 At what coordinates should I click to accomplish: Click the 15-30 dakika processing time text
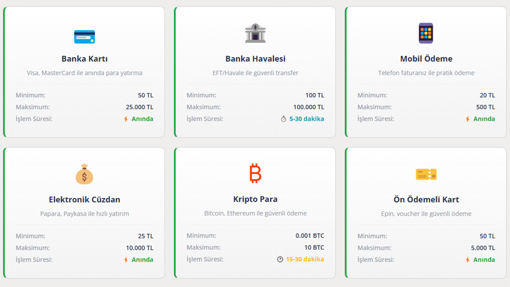pyautogui.click(x=305, y=259)
